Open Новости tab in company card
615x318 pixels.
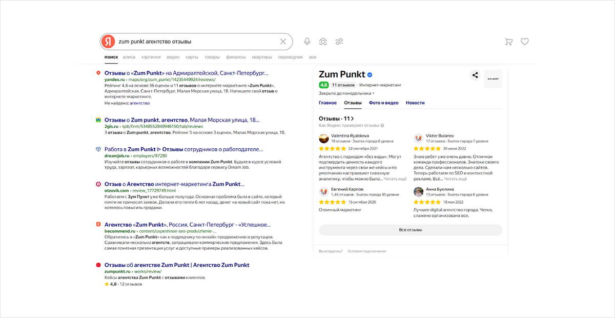tap(415, 103)
